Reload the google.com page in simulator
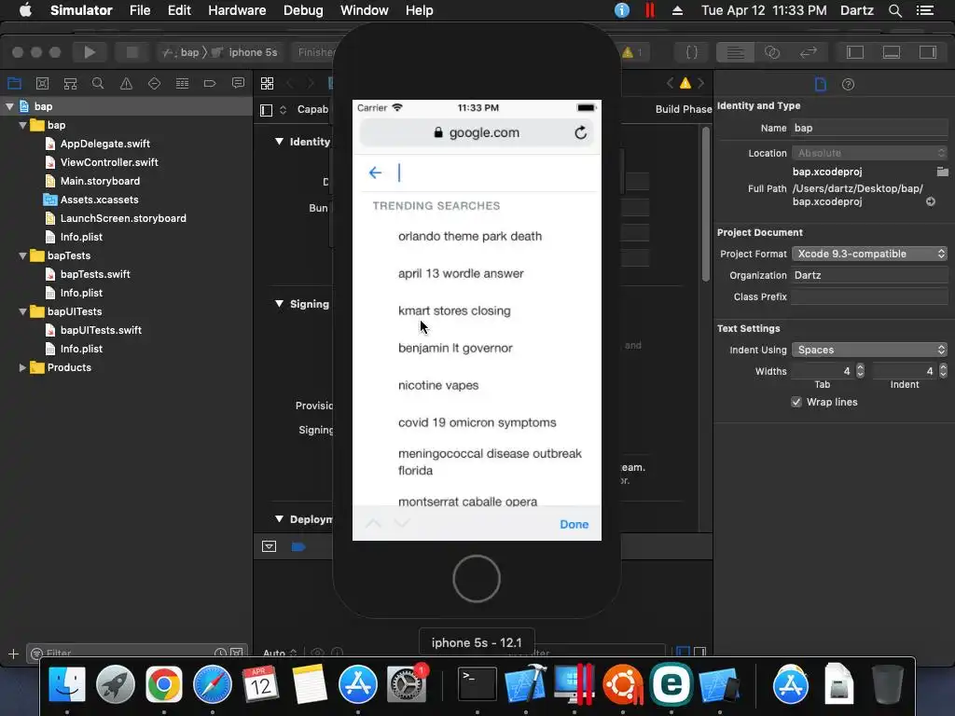Viewport: 955px width, 716px height. [580, 132]
